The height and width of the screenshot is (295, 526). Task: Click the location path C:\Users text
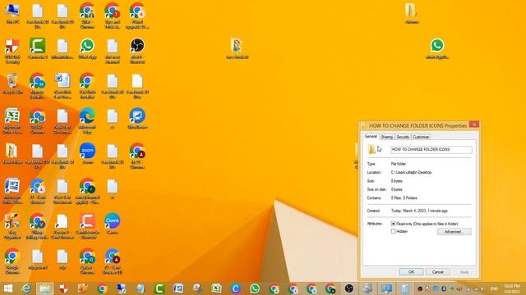[411, 173]
